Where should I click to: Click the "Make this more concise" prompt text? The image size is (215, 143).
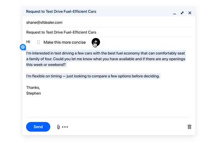click(x=64, y=42)
